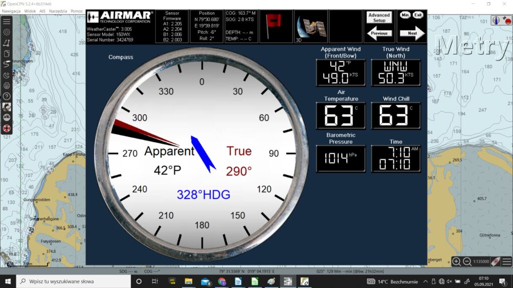Open the Narzędzia menu
Viewport: 513px width, 288px height.
pyautogui.click(x=58, y=11)
